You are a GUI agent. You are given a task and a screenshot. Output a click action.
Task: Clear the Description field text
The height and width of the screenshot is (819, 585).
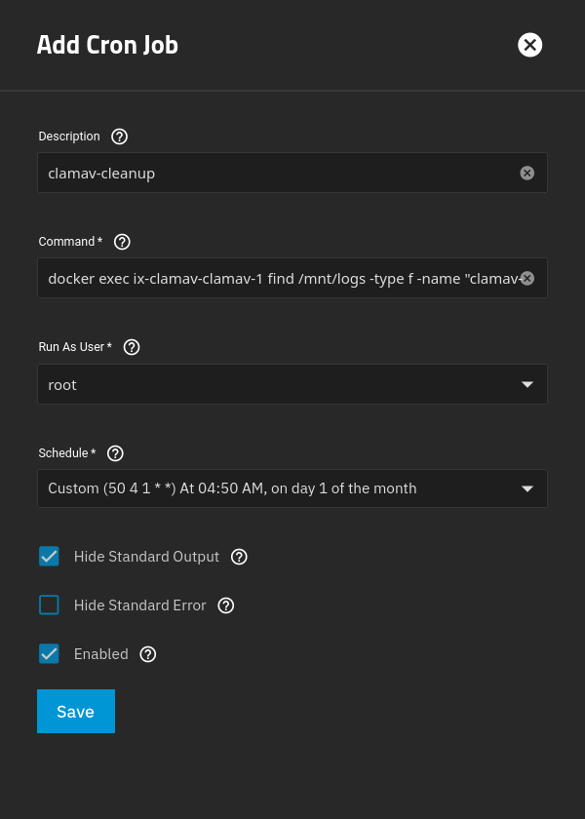click(527, 173)
